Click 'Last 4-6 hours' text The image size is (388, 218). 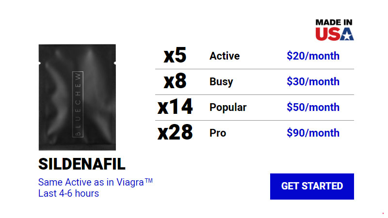68,193
